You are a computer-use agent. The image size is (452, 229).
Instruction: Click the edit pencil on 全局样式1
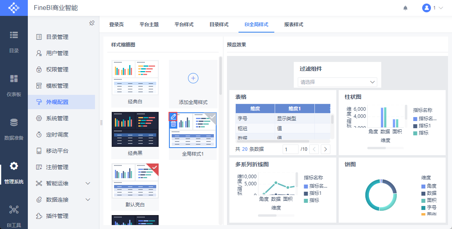click(173, 117)
